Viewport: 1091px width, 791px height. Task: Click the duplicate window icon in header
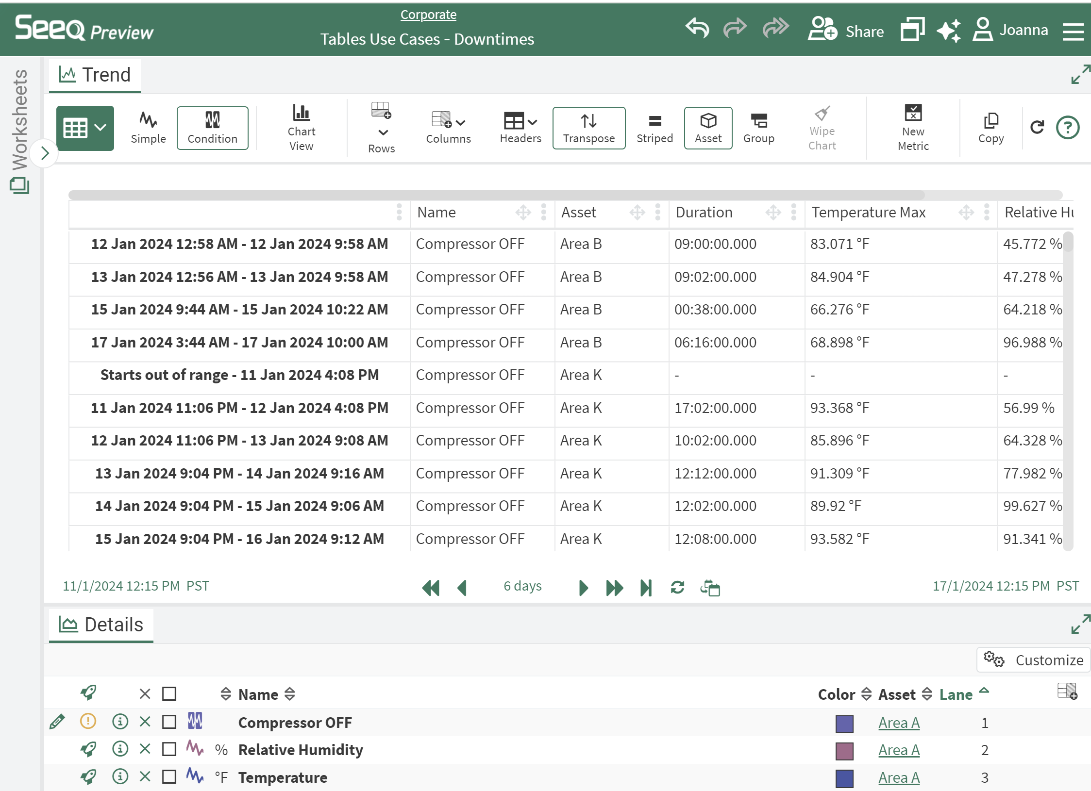coord(912,29)
